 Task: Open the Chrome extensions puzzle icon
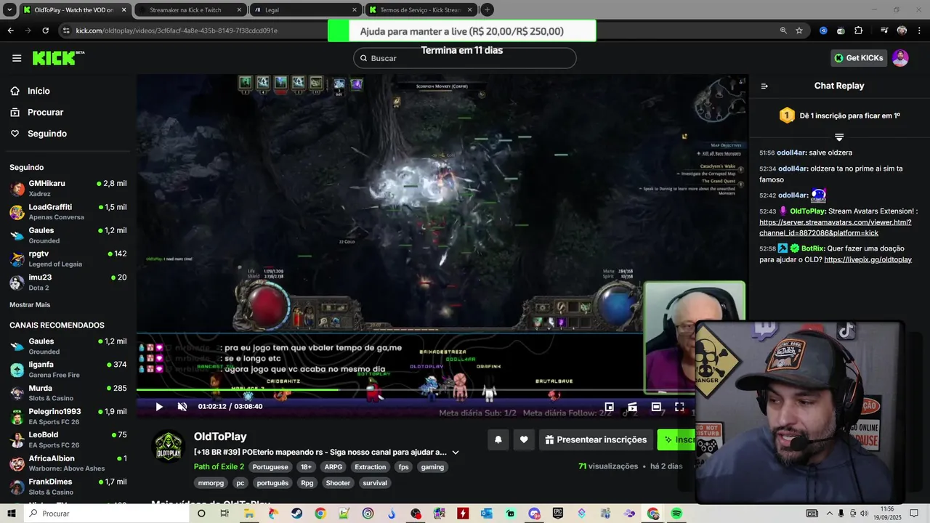859,31
